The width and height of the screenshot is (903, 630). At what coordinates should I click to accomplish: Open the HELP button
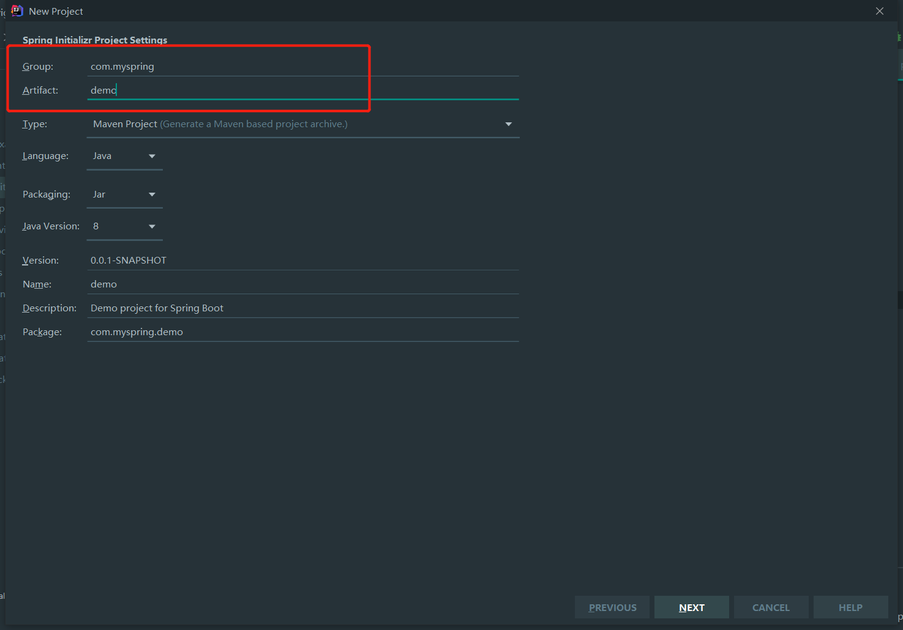851,607
